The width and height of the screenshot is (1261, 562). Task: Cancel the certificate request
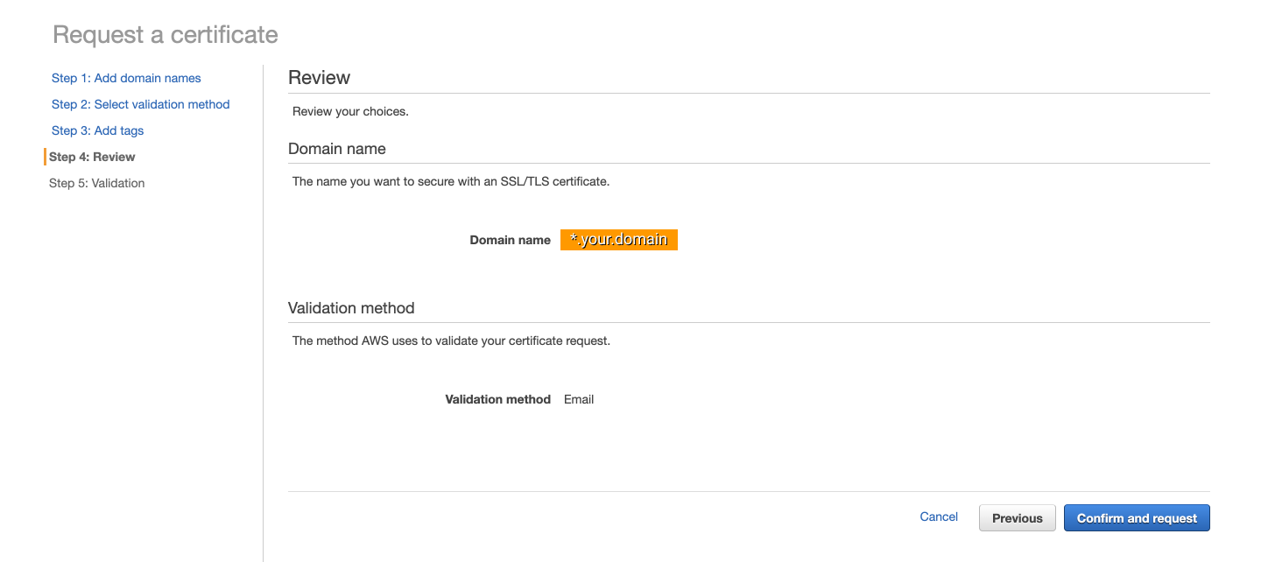[x=939, y=517]
